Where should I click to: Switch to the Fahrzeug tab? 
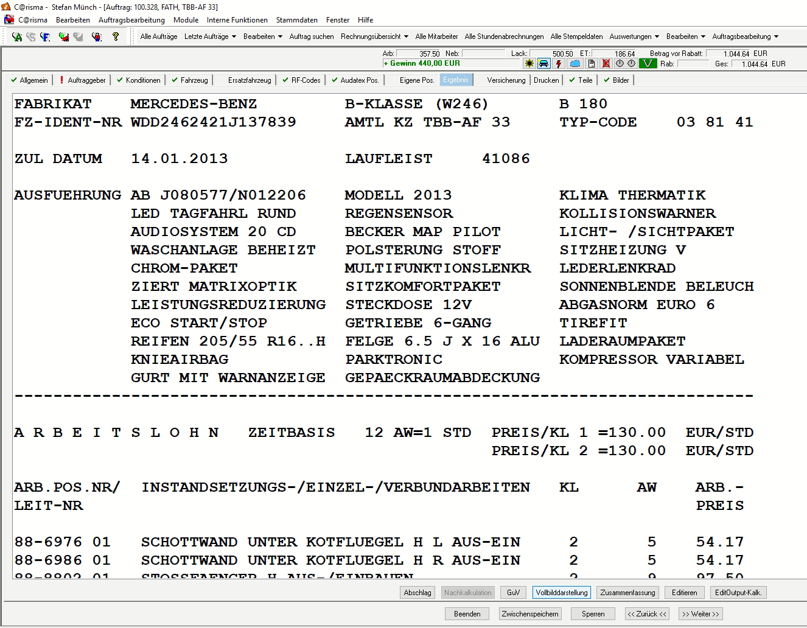pos(190,80)
